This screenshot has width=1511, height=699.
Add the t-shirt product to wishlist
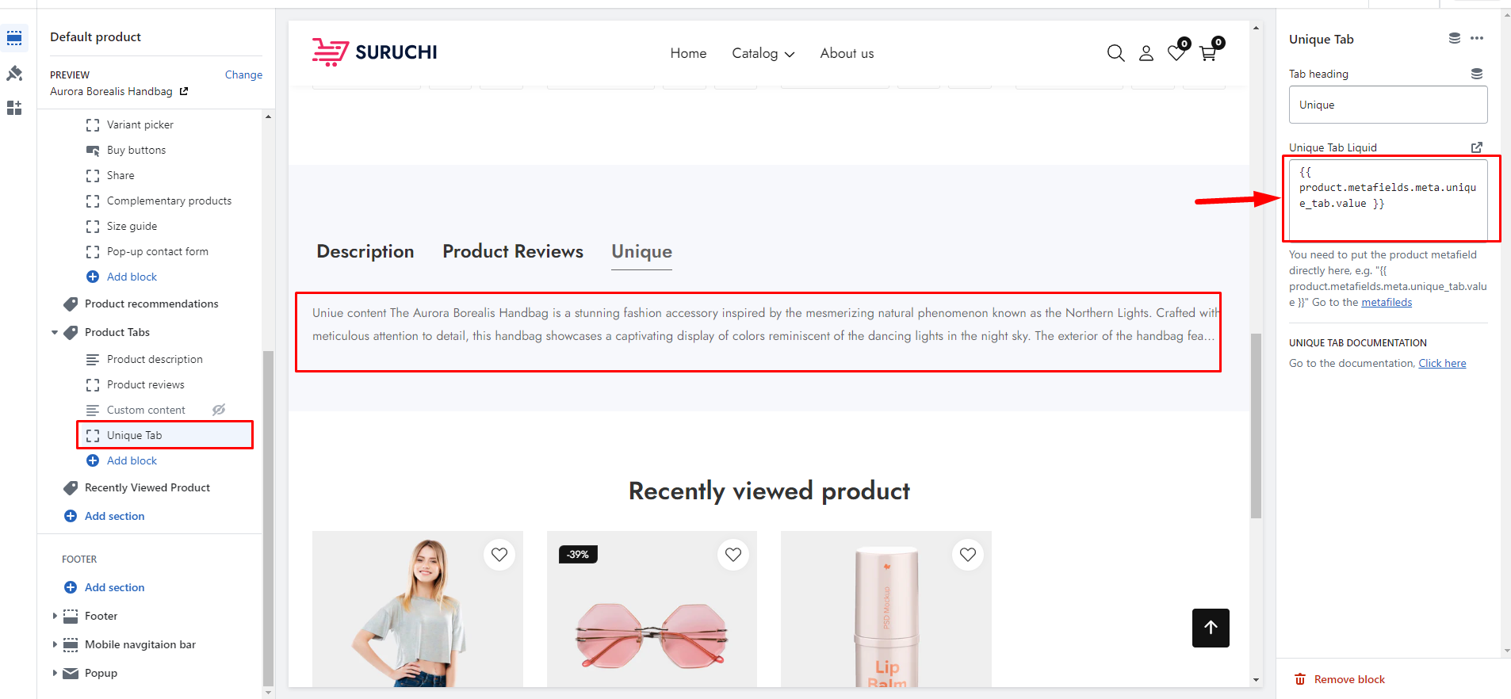point(499,555)
